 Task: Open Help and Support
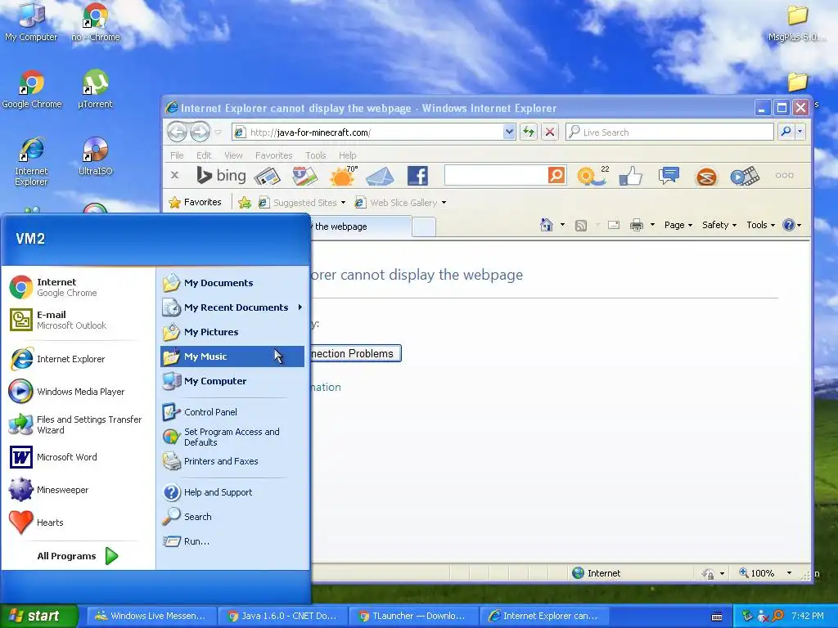[x=232, y=492]
